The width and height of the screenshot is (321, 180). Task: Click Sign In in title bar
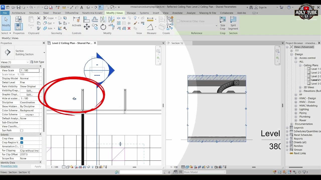(263, 7)
